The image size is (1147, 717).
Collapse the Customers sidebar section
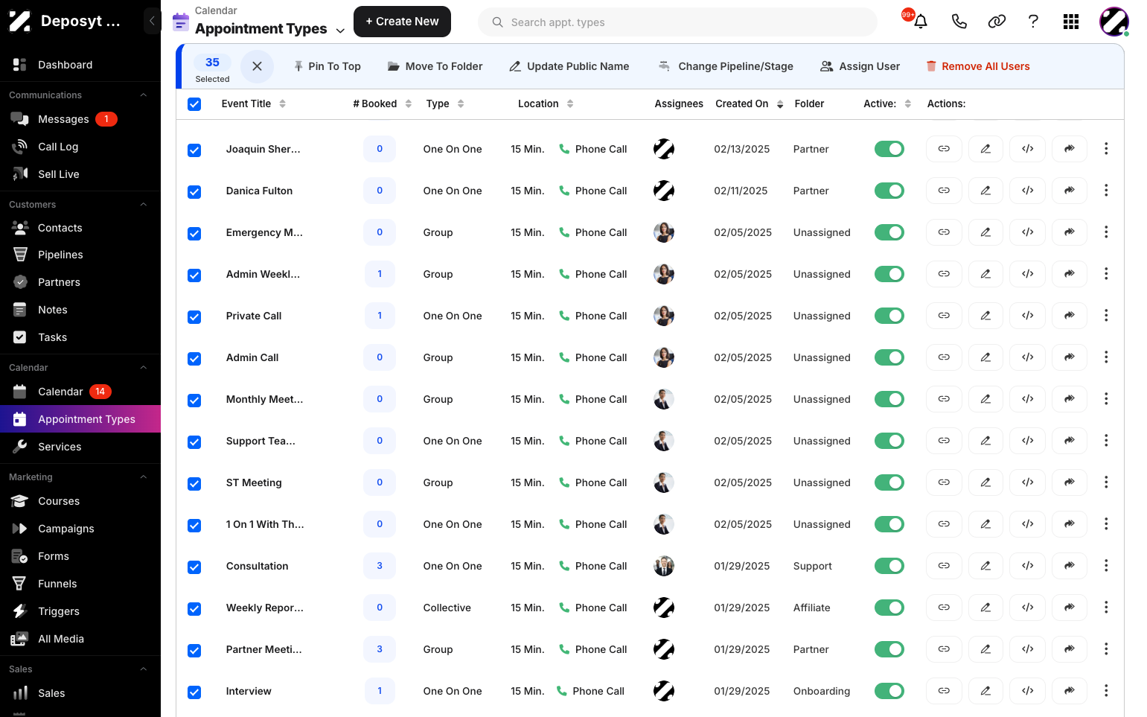[x=144, y=205]
